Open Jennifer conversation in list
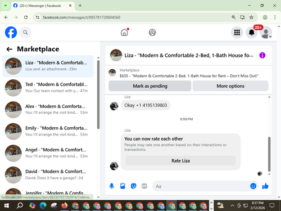Image resolution: width=281 pixels, height=211 pixels. (x=48, y=191)
